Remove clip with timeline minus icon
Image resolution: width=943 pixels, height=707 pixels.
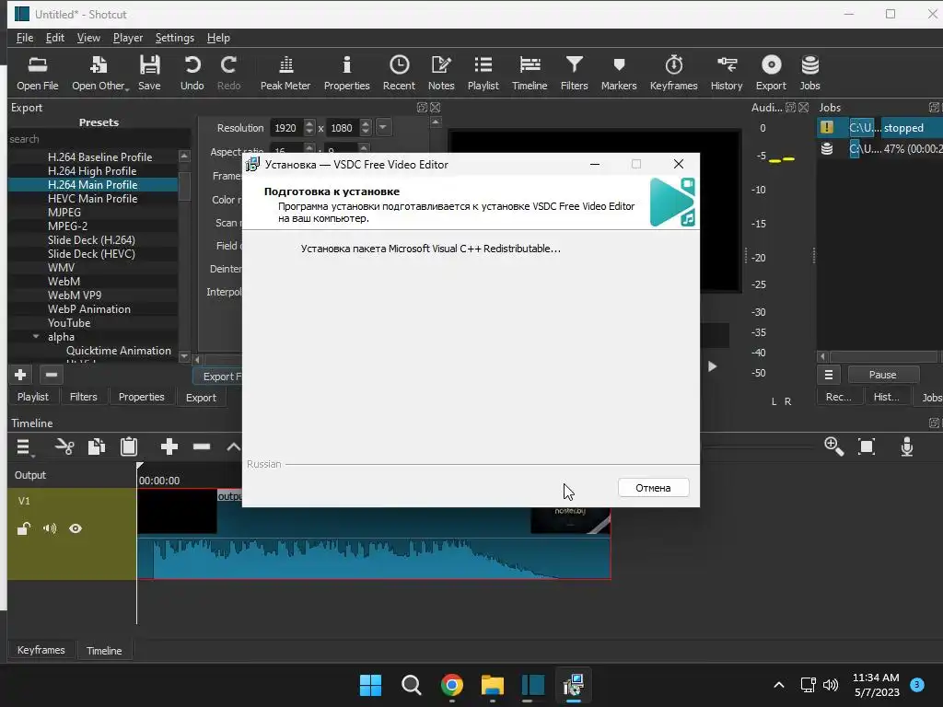(x=202, y=446)
